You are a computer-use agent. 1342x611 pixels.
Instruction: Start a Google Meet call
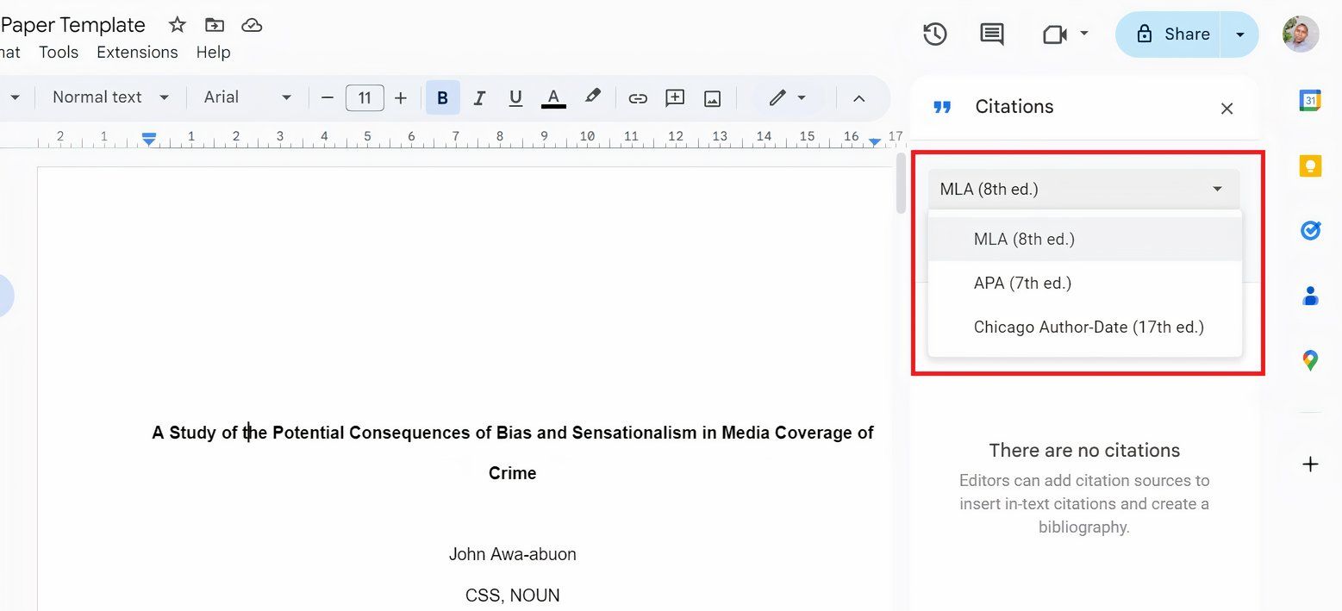tap(1055, 34)
